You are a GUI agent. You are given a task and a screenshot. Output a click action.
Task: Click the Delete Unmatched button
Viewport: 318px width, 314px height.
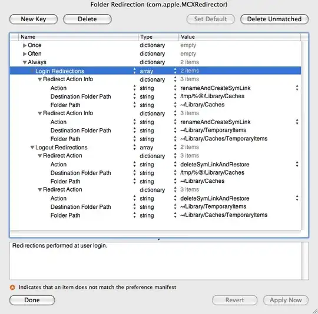point(274,19)
